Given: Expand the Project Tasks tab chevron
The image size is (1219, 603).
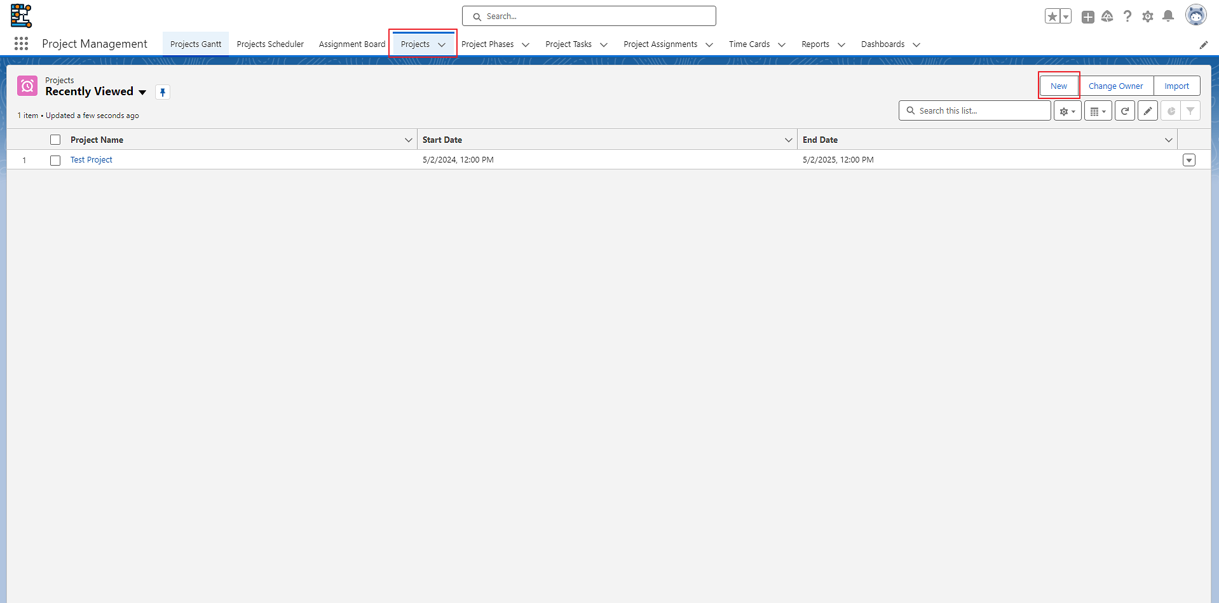Looking at the screenshot, I should (x=604, y=45).
